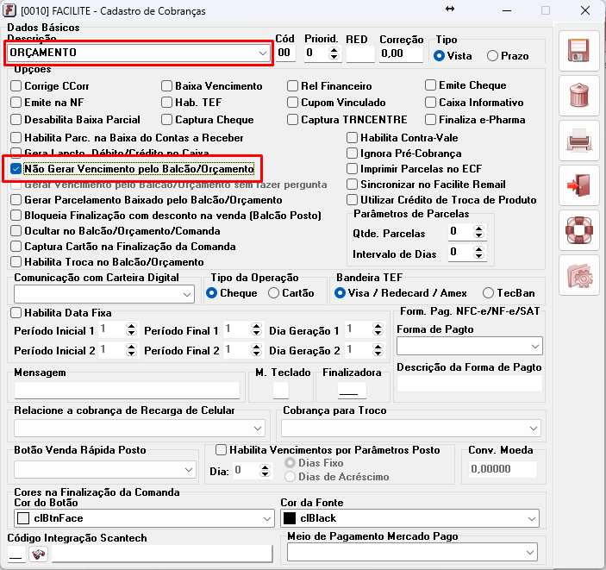Check Habilita Vencimentos por Parâmetros Posto
606x570 pixels.
pos(221,450)
